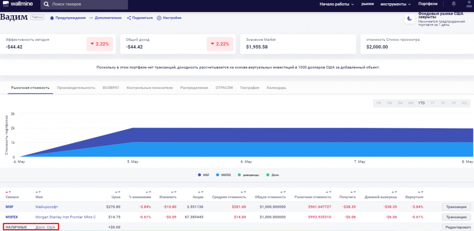Image resolution: width=474 pixels, height=231 pixels.
Task: Type in the Поиск тикеров search field
Action: pos(88,5)
